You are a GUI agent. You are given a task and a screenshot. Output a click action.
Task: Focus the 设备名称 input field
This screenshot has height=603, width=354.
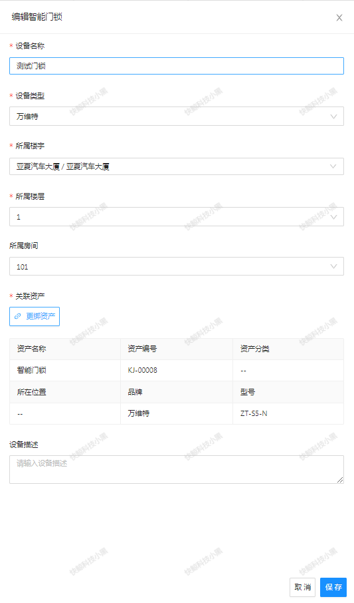point(177,66)
